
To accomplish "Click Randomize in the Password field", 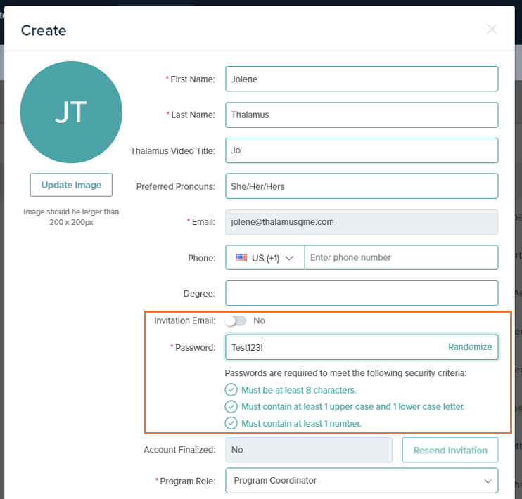I will click(470, 347).
